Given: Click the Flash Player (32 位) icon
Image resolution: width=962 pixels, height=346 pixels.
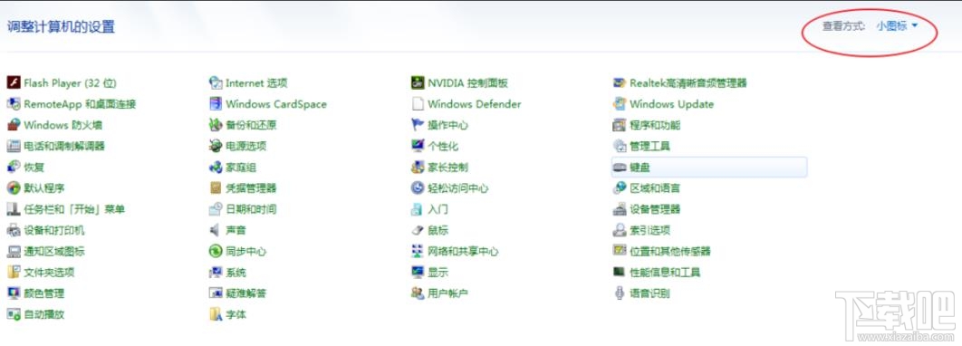Looking at the screenshot, I should [x=14, y=82].
